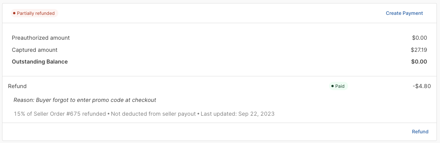Select the Outstanding Balance label
This screenshot has height=143, width=440.
pos(40,62)
